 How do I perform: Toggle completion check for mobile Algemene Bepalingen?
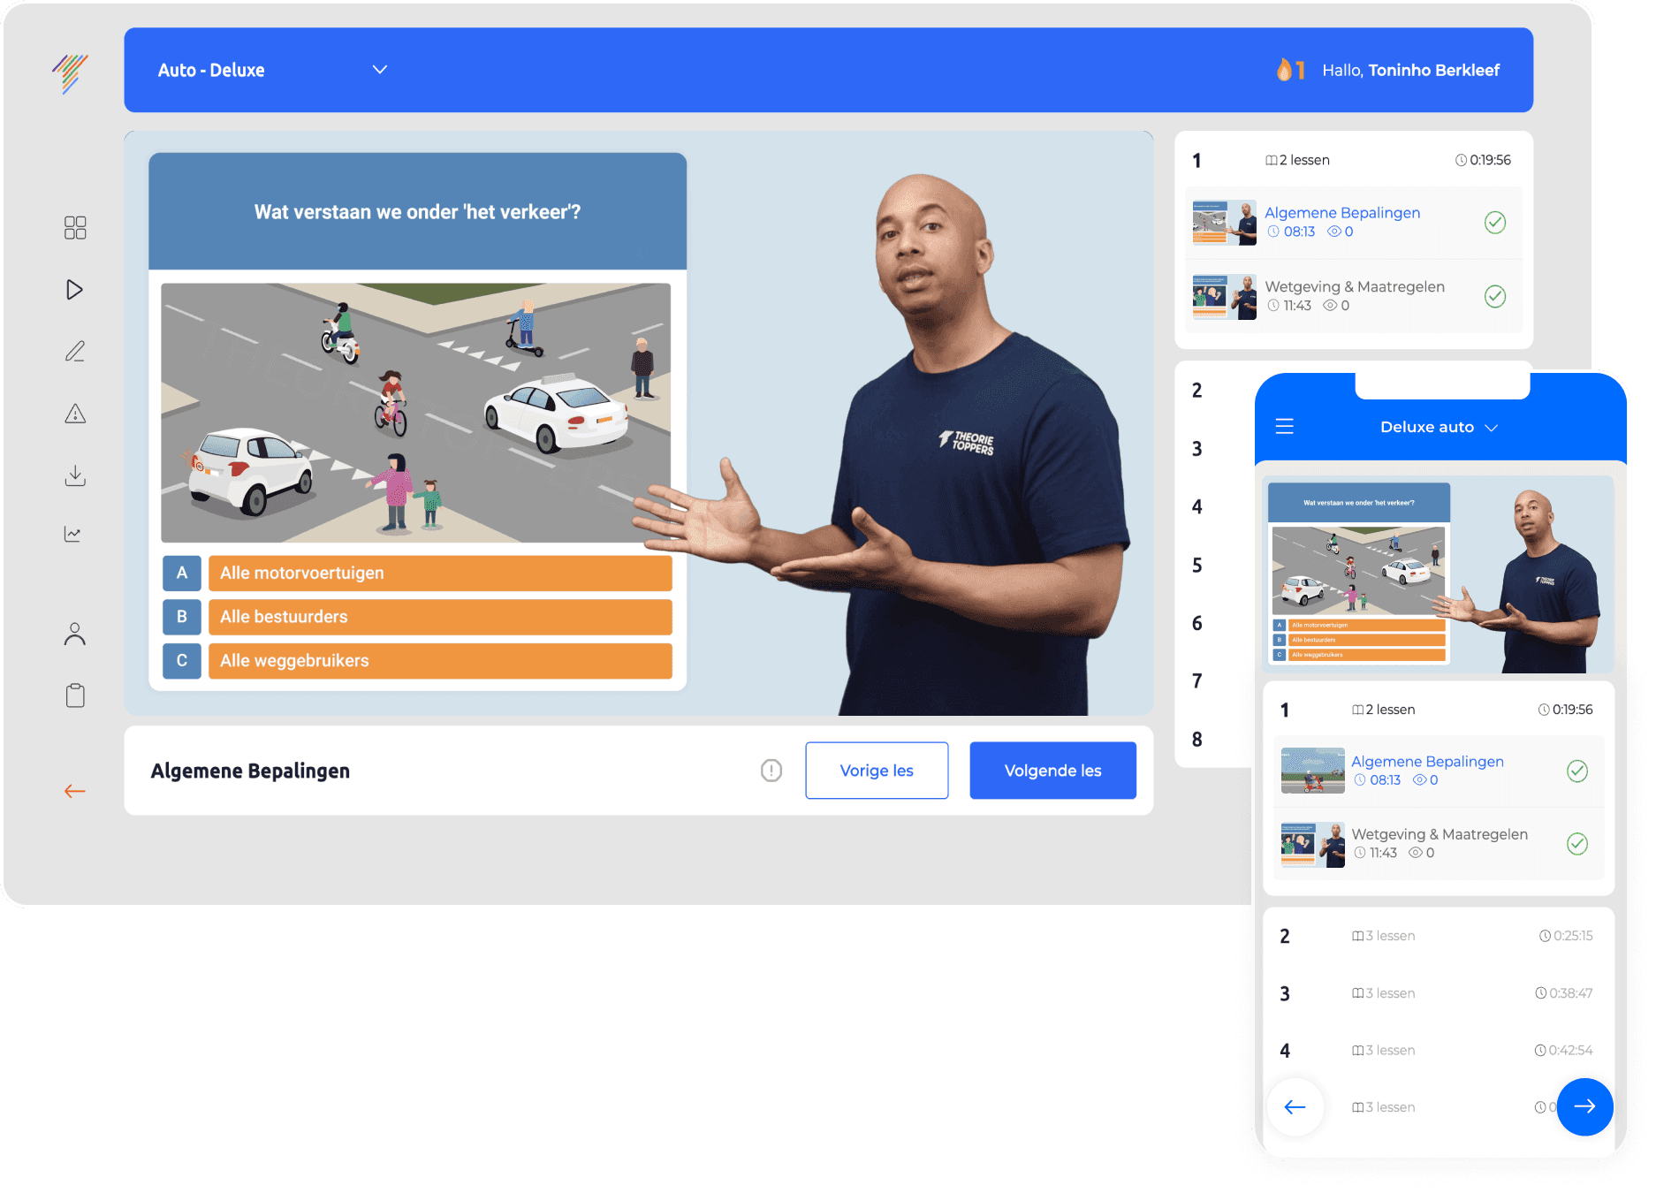(1576, 771)
